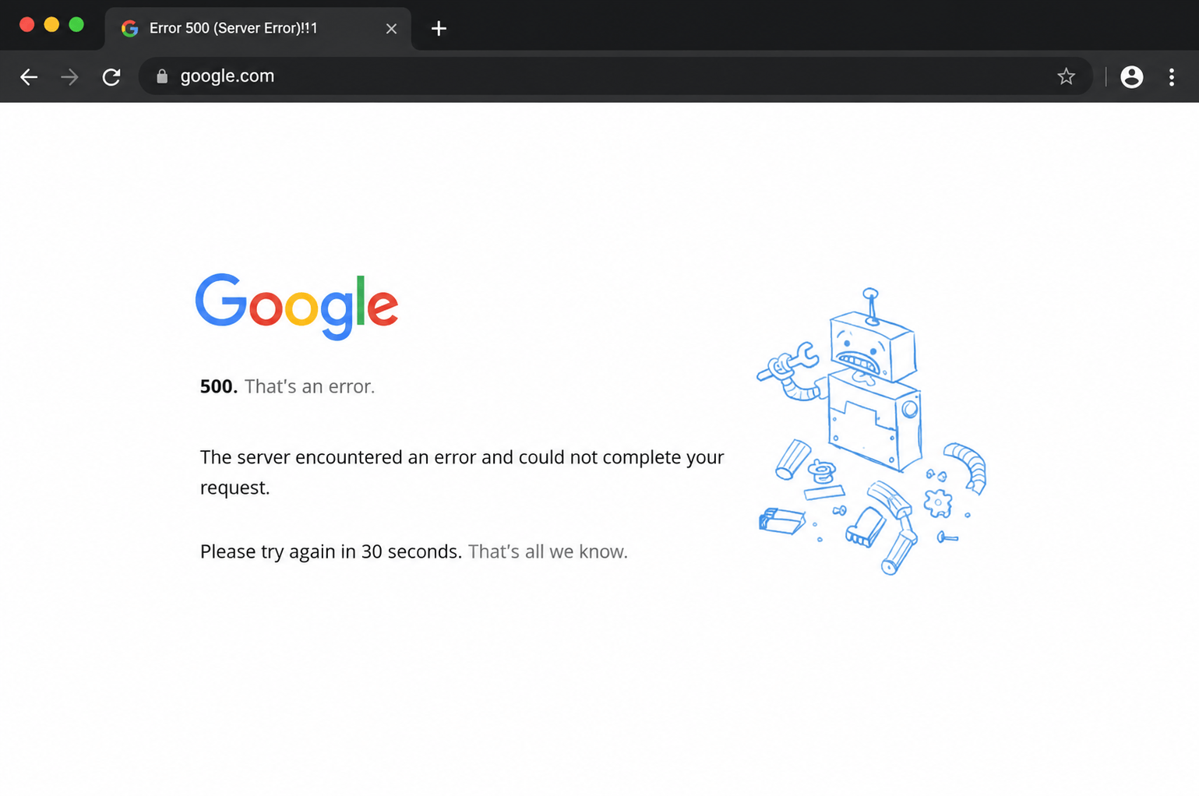This screenshot has height=796, width=1199.
Task: Open the three-dot Chrome menu
Action: click(x=1171, y=76)
